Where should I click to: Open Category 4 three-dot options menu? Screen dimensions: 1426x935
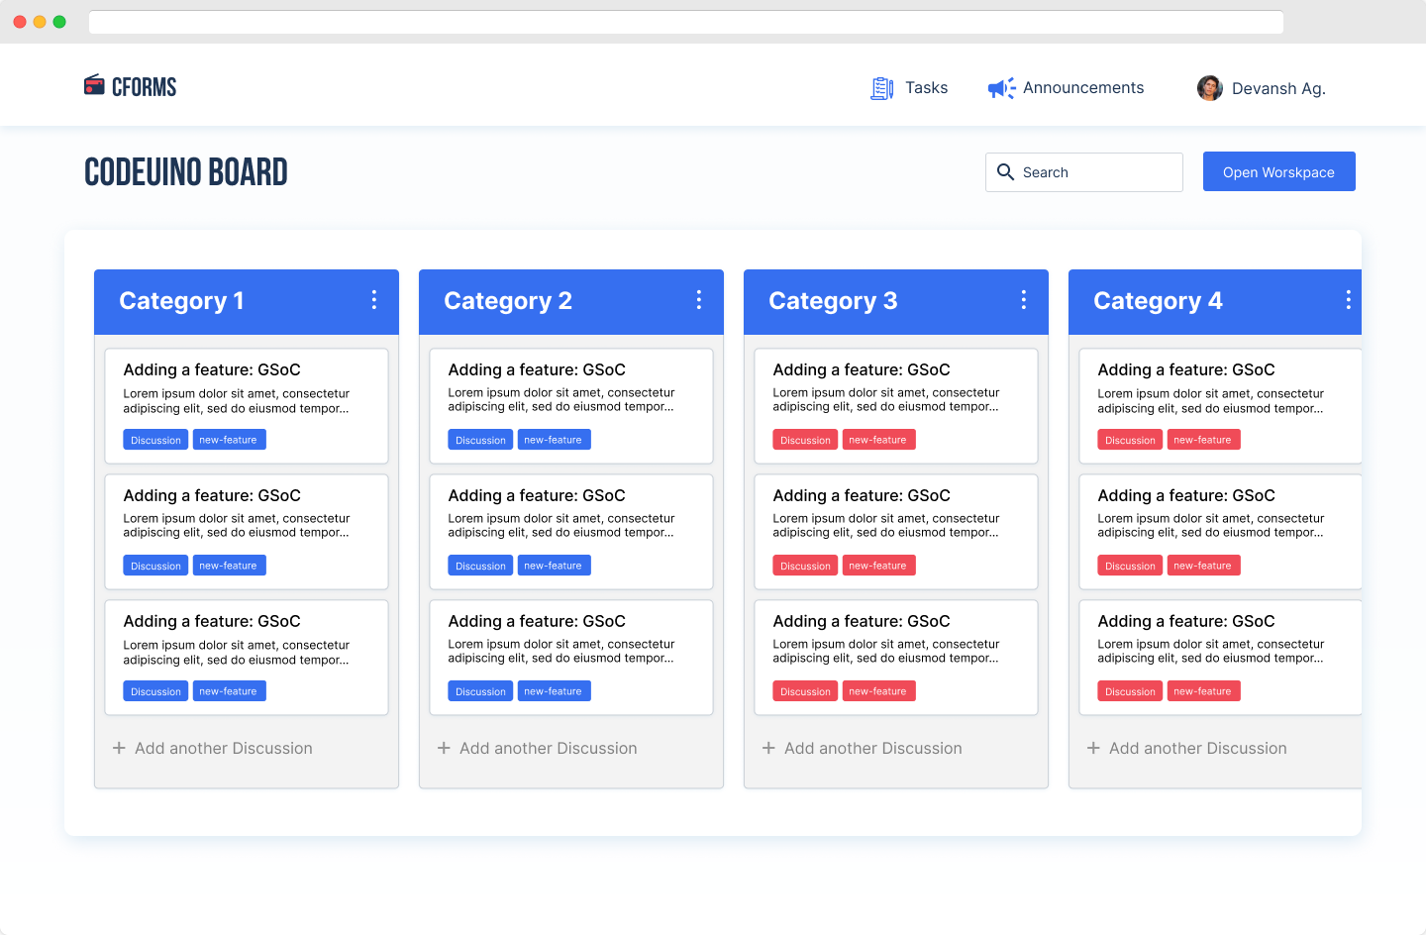tap(1348, 300)
